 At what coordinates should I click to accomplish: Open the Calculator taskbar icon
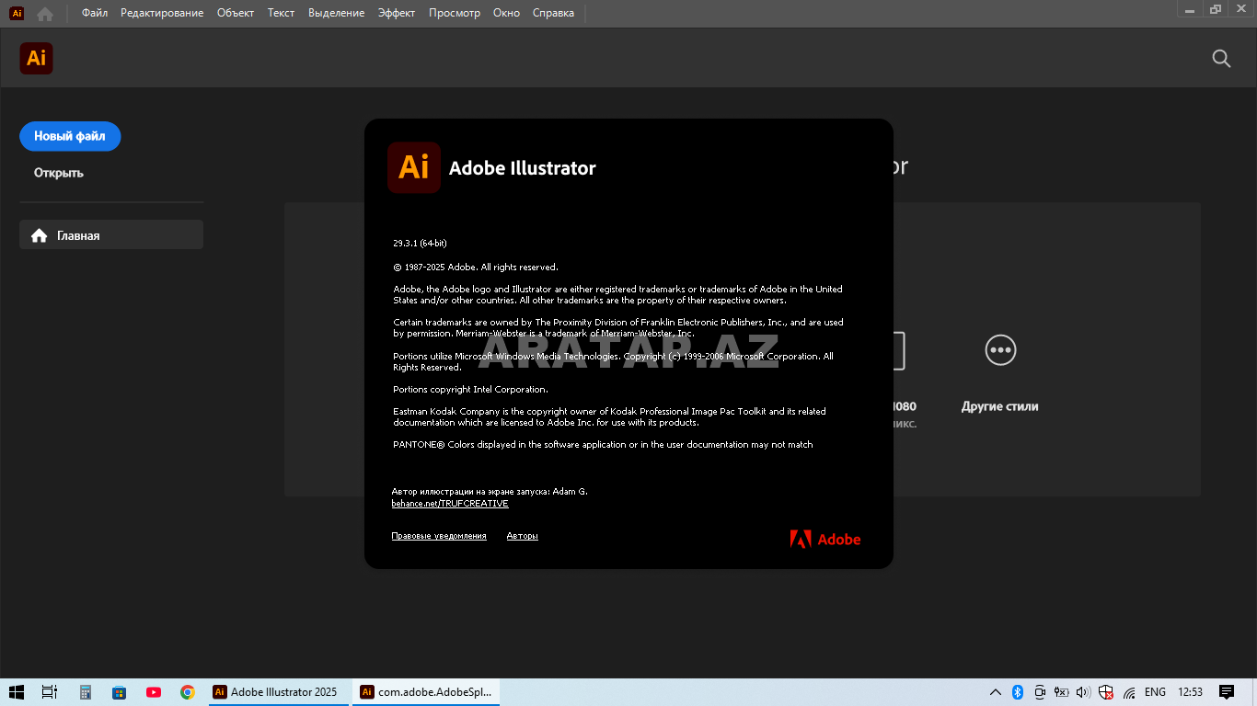pyautogui.click(x=86, y=692)
